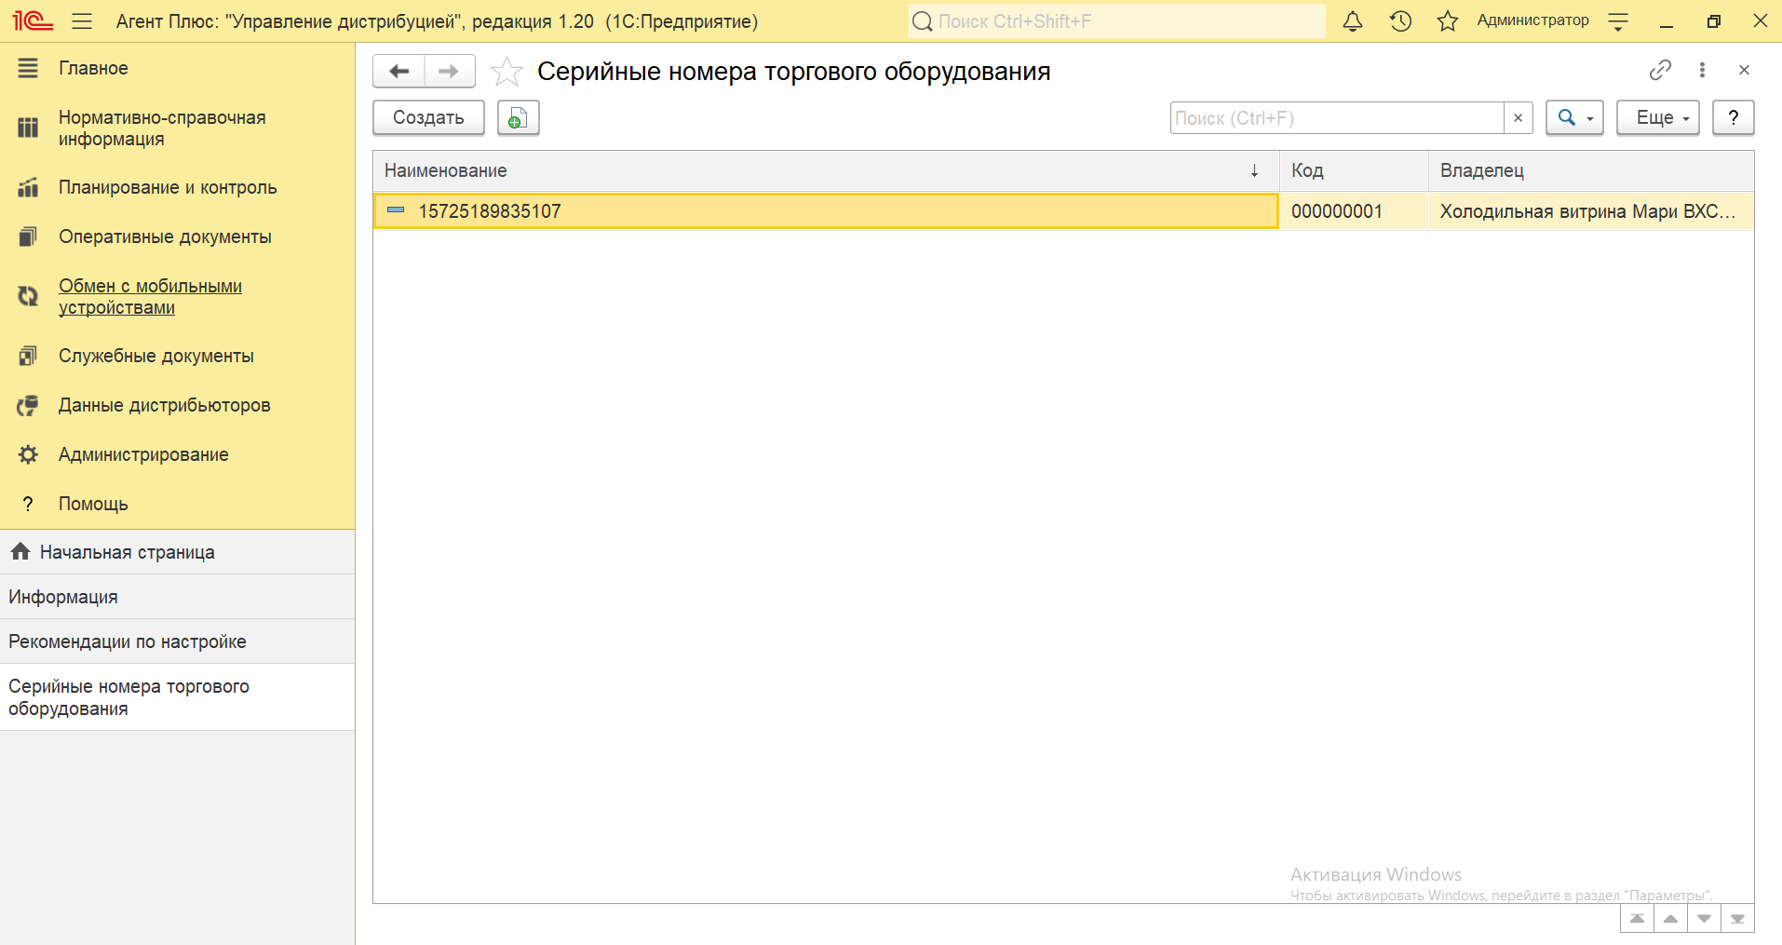Viewport: 1782px width, 945px height.
Task: Click owner cell Холодильная витрина Мари
Action: coord(1591,211)
